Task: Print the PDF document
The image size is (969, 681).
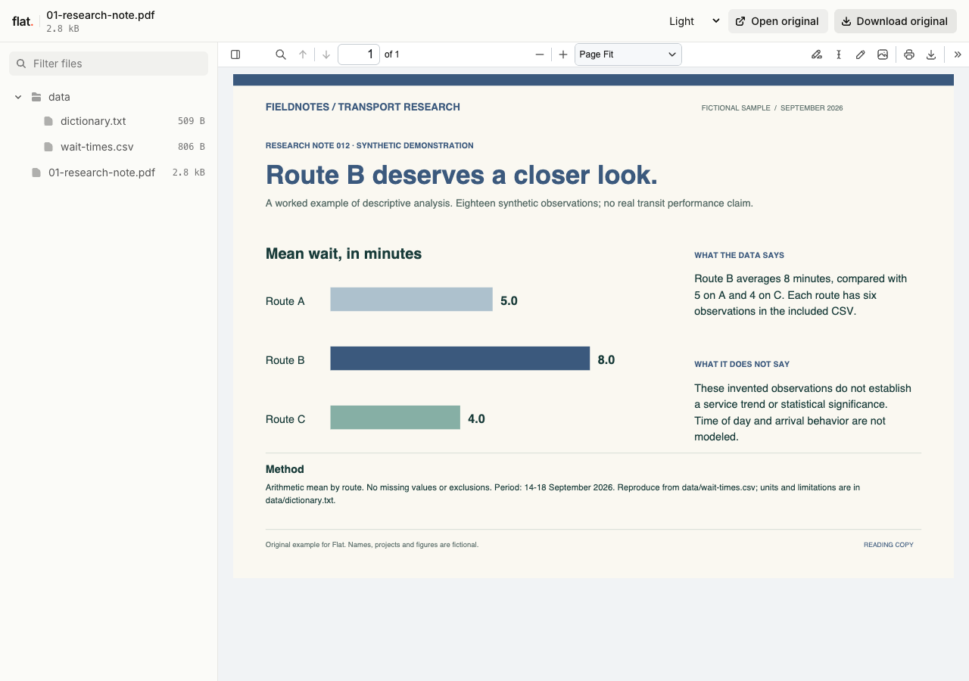Action: 909,54
